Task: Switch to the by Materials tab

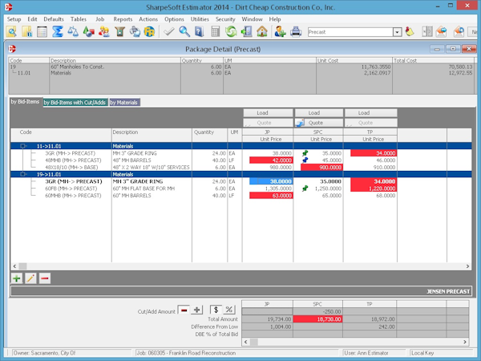Action: coord(123,103)
